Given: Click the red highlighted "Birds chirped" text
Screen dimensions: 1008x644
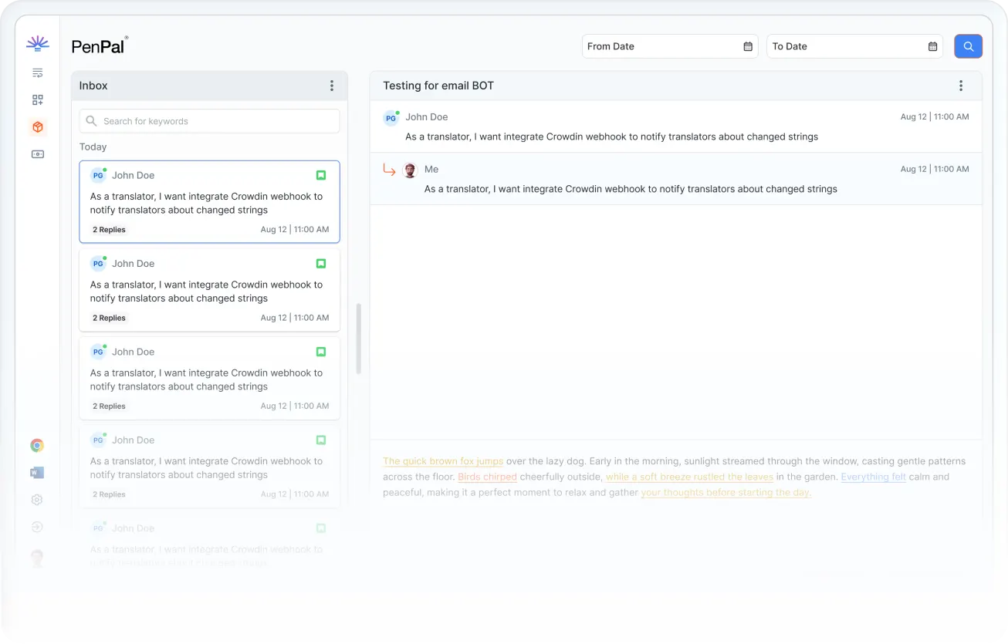Looking at the screenshot, I should point(487,477).
